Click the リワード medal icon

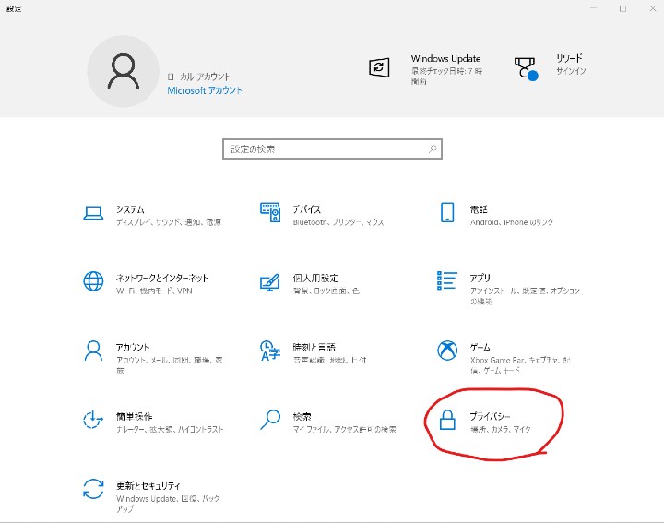point(526,68)
